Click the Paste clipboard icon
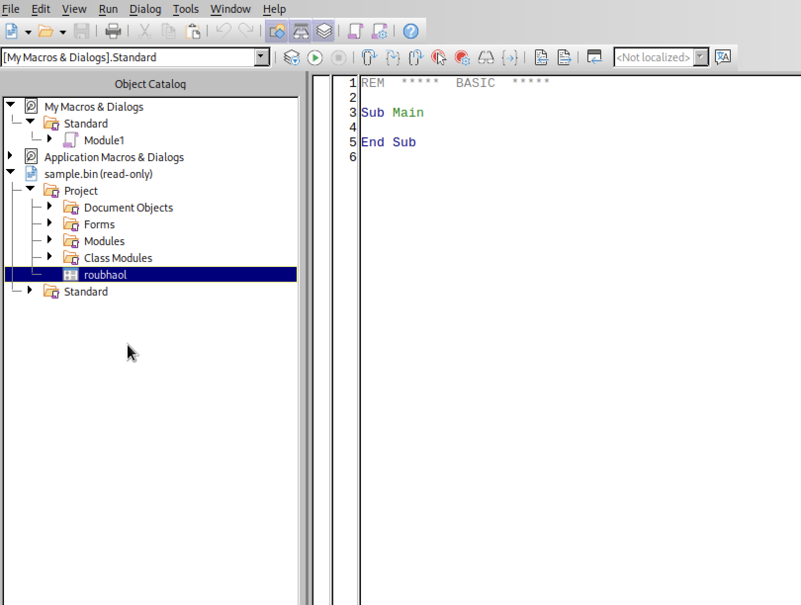The height and width of the screenshot is (605, 801). coord(193,31)
